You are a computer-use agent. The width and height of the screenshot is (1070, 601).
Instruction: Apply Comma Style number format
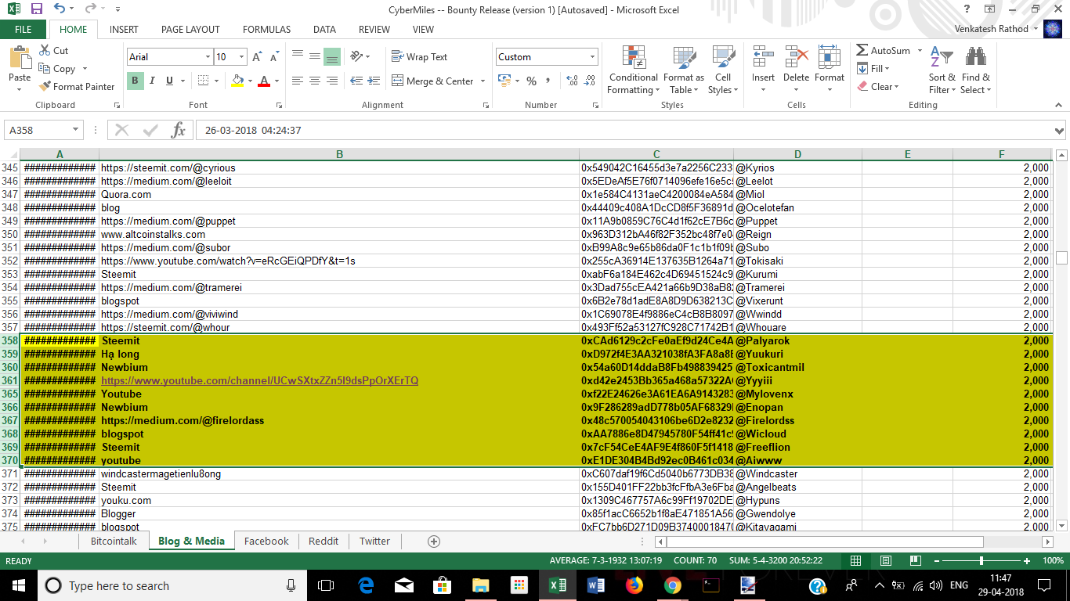click(x=548, y=81)
